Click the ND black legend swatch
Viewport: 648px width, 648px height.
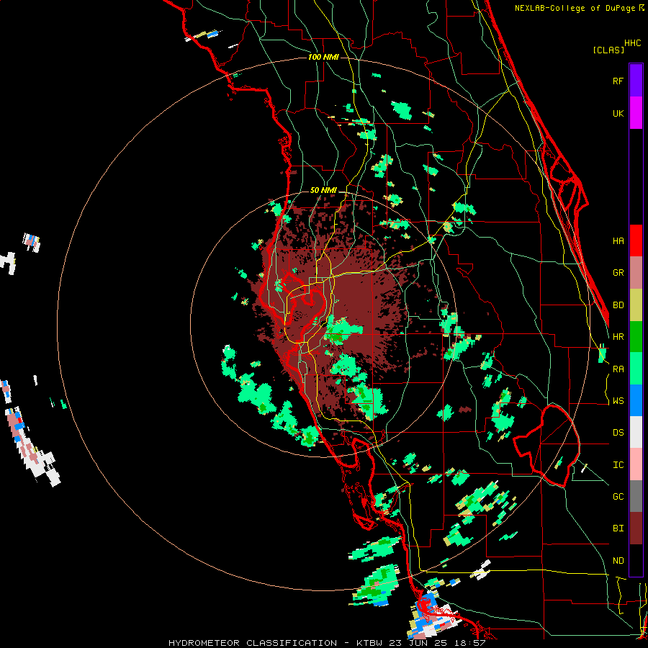tap(636, 560)
